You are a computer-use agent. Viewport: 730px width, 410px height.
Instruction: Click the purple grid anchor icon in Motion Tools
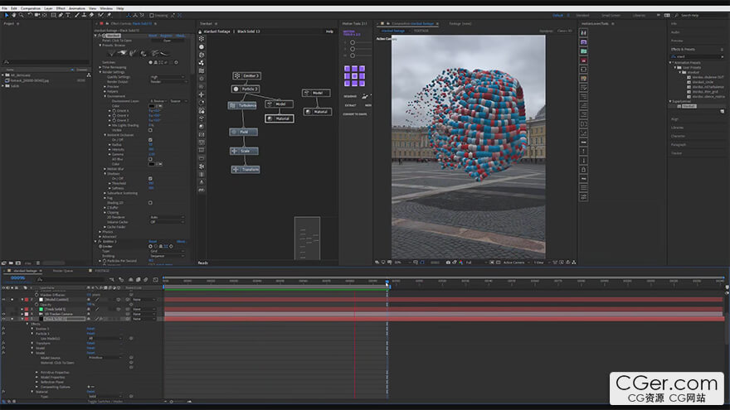(354, 76)
